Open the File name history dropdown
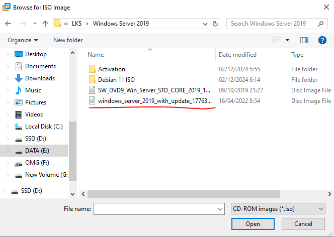The image size is (334, 237). (220, 209)
